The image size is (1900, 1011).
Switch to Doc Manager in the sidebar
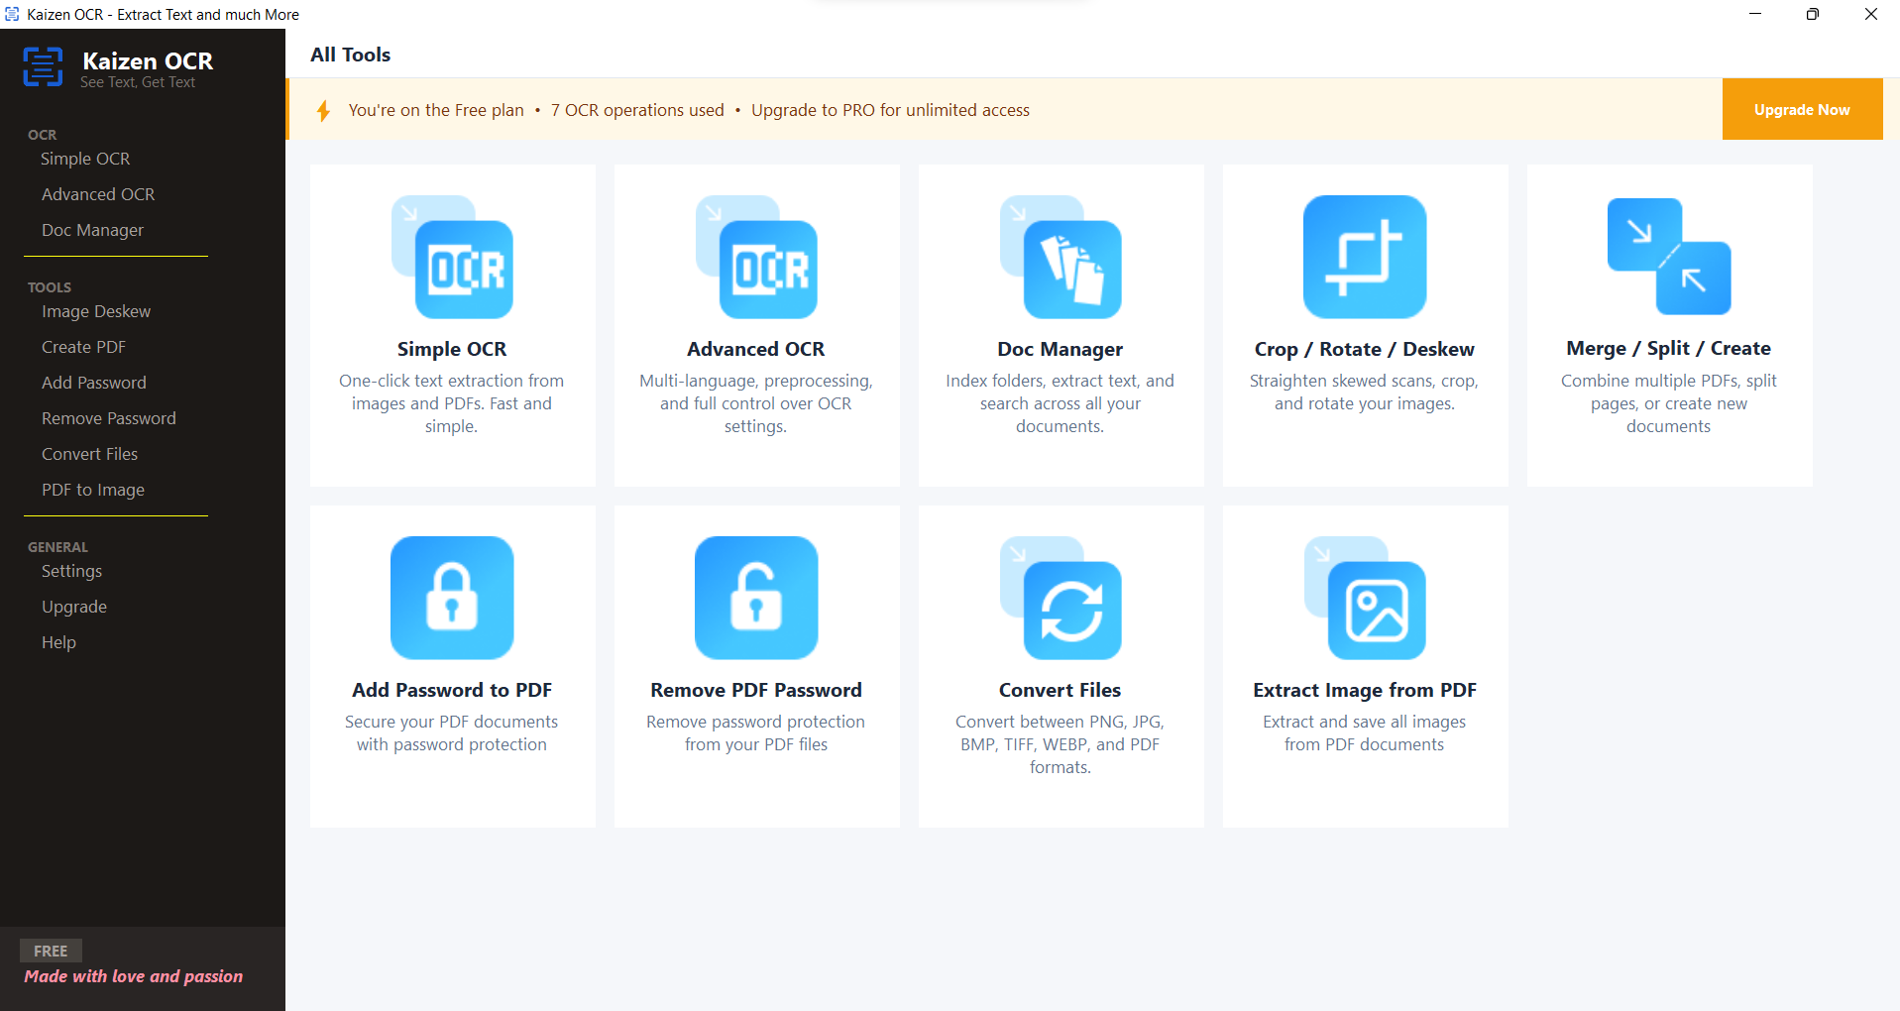[x=91, y=230]
